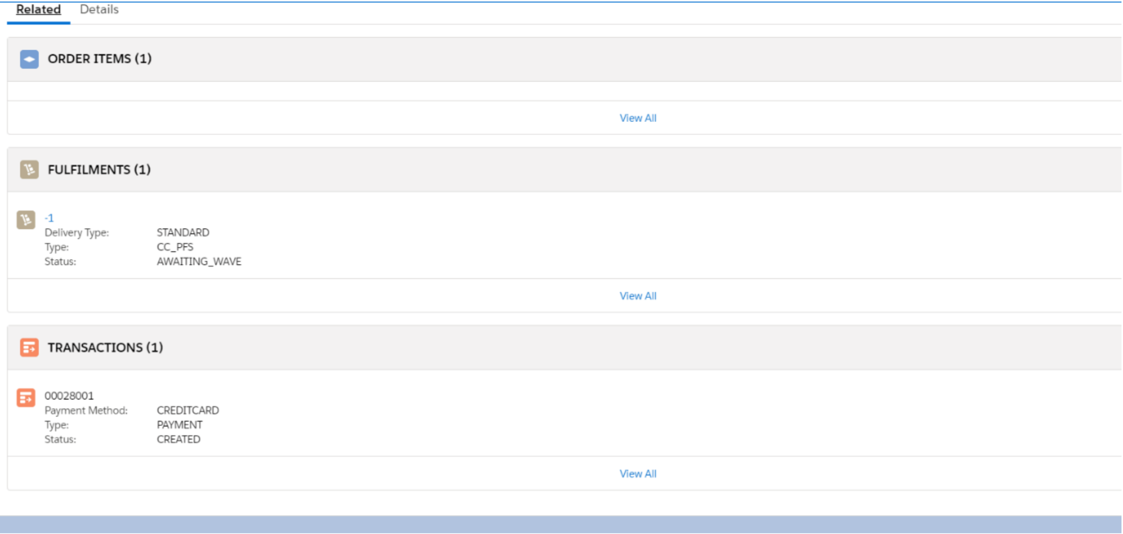Image resolution: width=1123 pixels, height=534 pixels.
Task: View All fulfilments
Action: point(638,296)
